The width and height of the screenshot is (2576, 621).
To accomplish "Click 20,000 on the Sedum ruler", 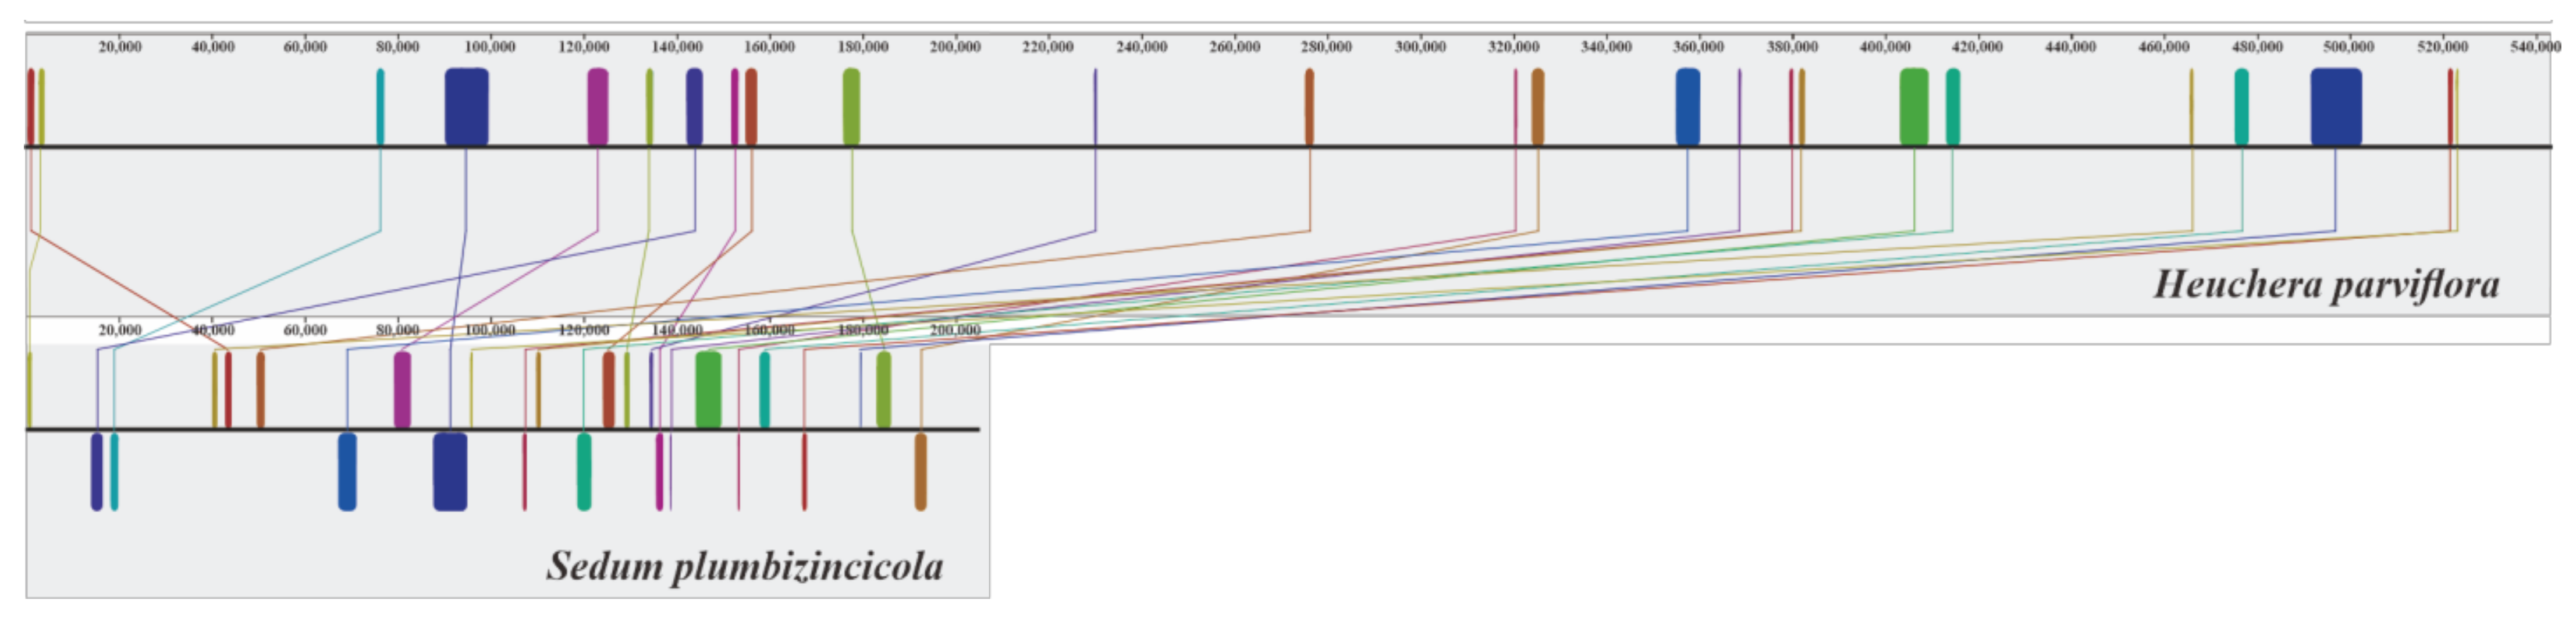I will (x=120, y=330).
